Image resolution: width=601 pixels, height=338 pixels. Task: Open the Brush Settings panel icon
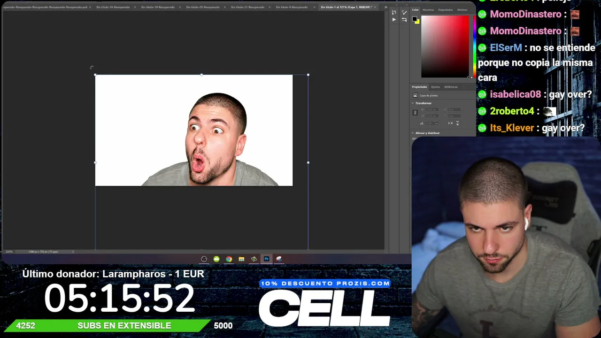pos(404,12)
